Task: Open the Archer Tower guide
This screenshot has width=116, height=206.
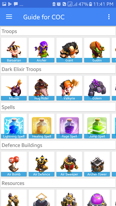Action: pos(97,164)
